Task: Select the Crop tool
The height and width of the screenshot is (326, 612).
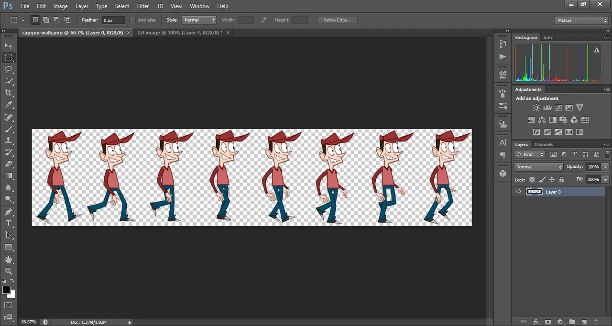Action: pos(9,93)
